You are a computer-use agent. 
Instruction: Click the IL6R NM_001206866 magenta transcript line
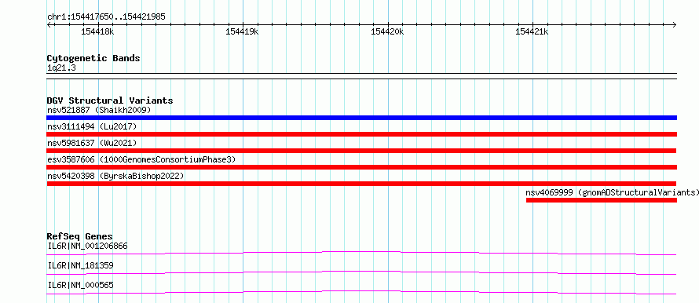coord(361,253)
